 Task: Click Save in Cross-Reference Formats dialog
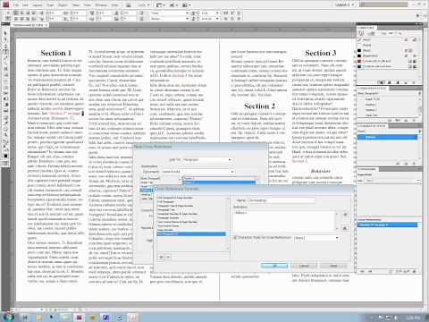(333, 266)
